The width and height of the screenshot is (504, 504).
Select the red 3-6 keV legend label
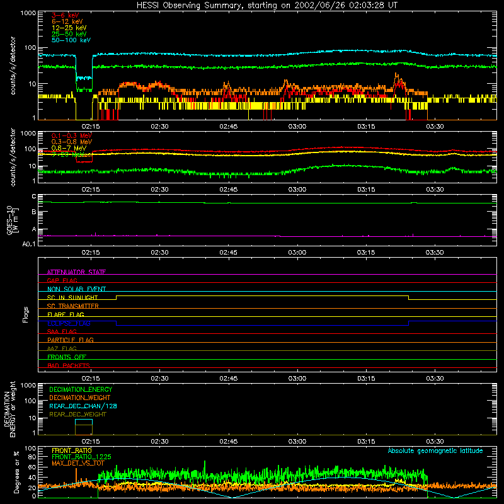click(x=65, y=15)
